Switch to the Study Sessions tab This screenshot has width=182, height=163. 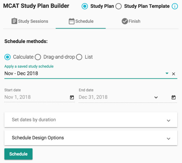tap(30, 21)
